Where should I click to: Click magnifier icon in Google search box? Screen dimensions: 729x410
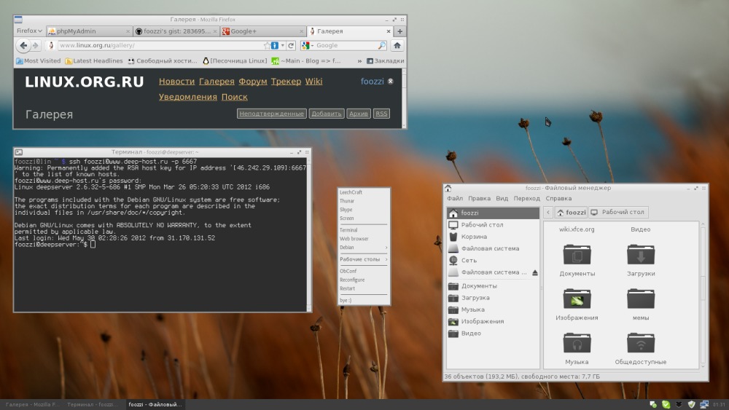click(382, 45)
